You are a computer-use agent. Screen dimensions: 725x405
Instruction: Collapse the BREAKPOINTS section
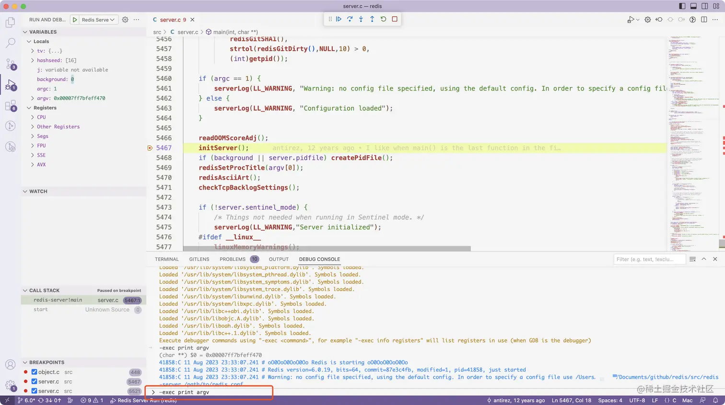83,362
